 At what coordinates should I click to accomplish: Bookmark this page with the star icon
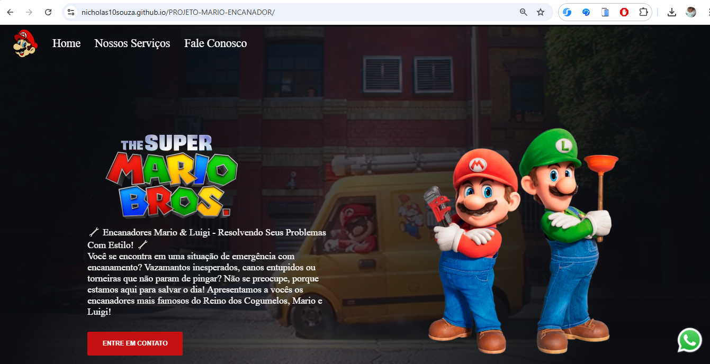click(x=541, y=12)
